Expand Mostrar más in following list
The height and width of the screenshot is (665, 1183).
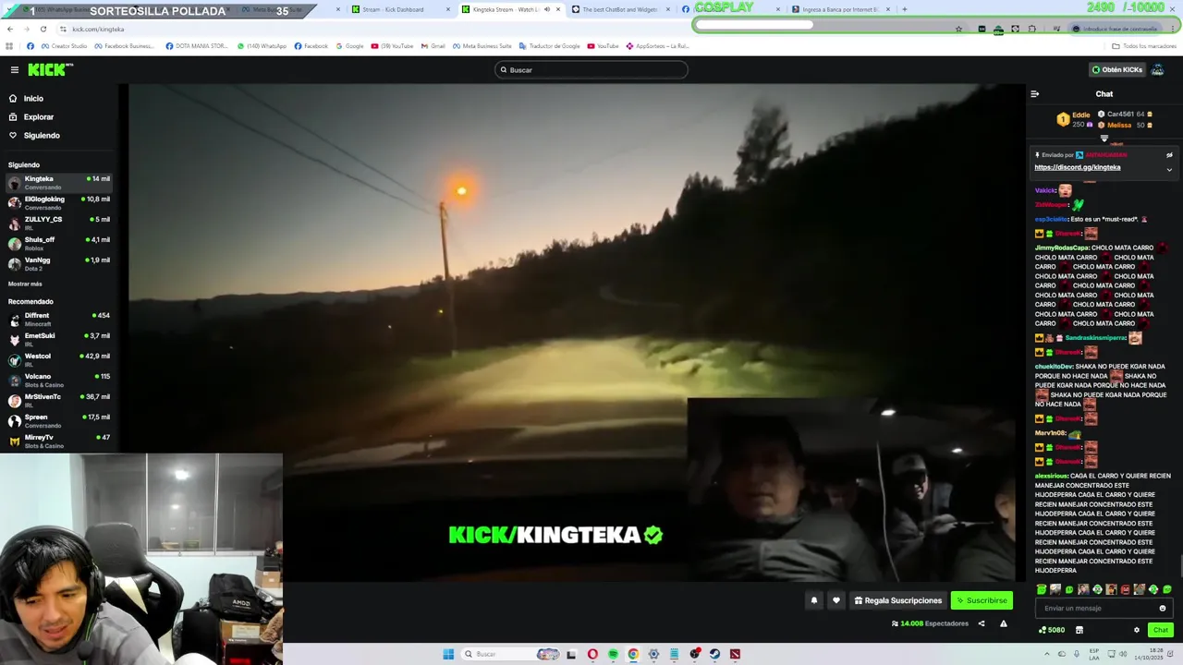25,284
